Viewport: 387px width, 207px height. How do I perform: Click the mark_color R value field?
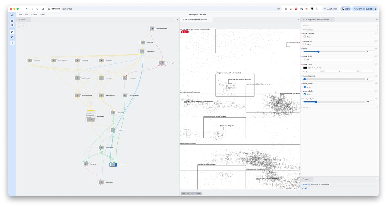tap(312, 71)
